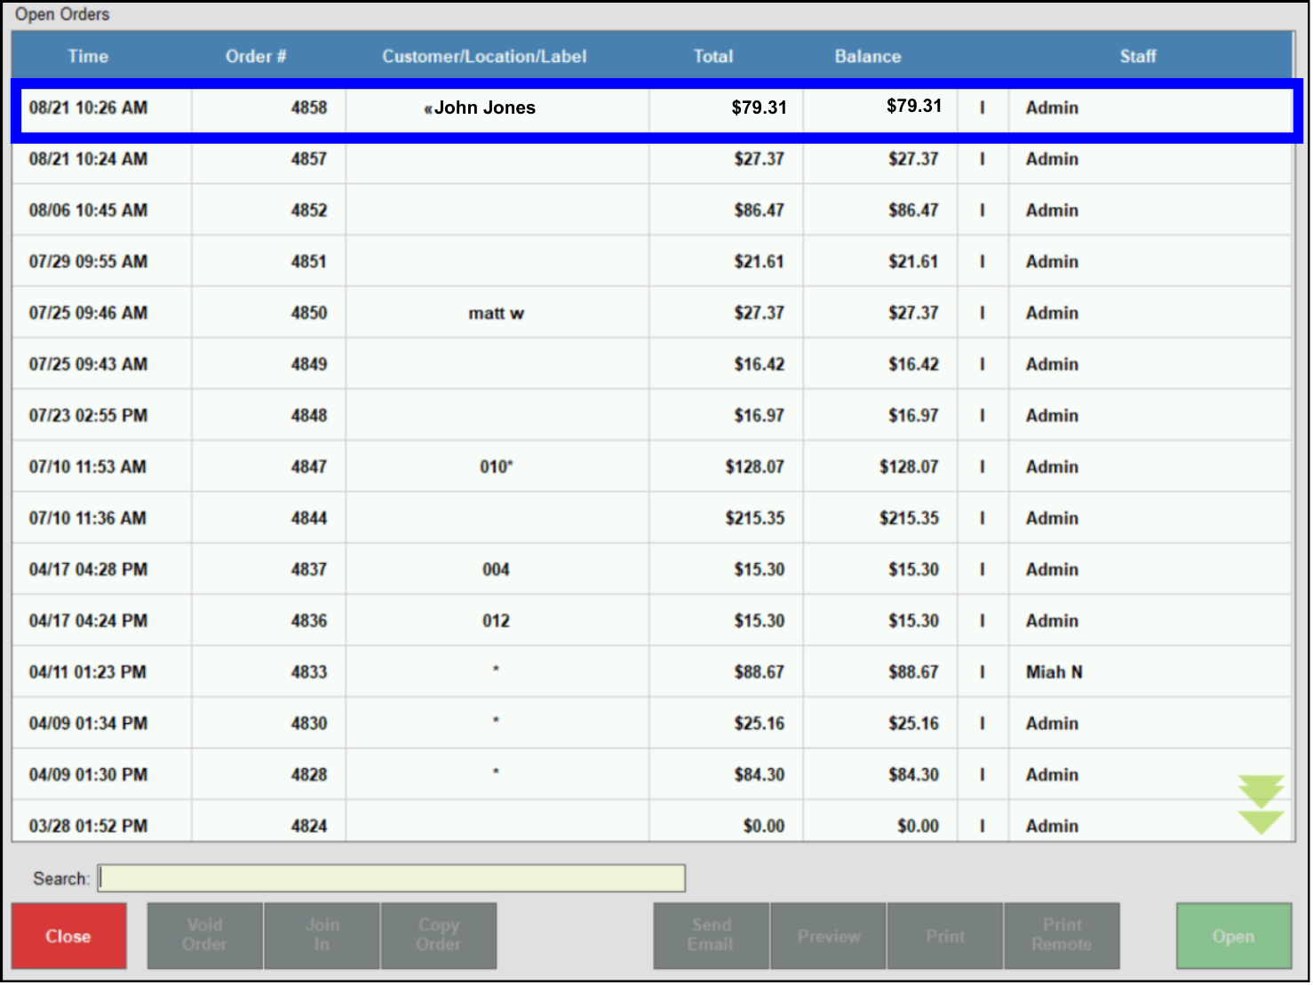
Task: Click the Preview button
Action: coord(828,936)
